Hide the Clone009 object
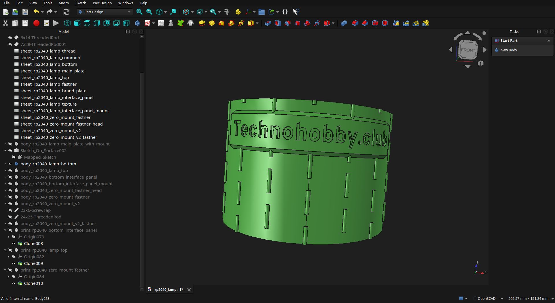The width and height of the screenshot is (555, 303). point(14,263)
